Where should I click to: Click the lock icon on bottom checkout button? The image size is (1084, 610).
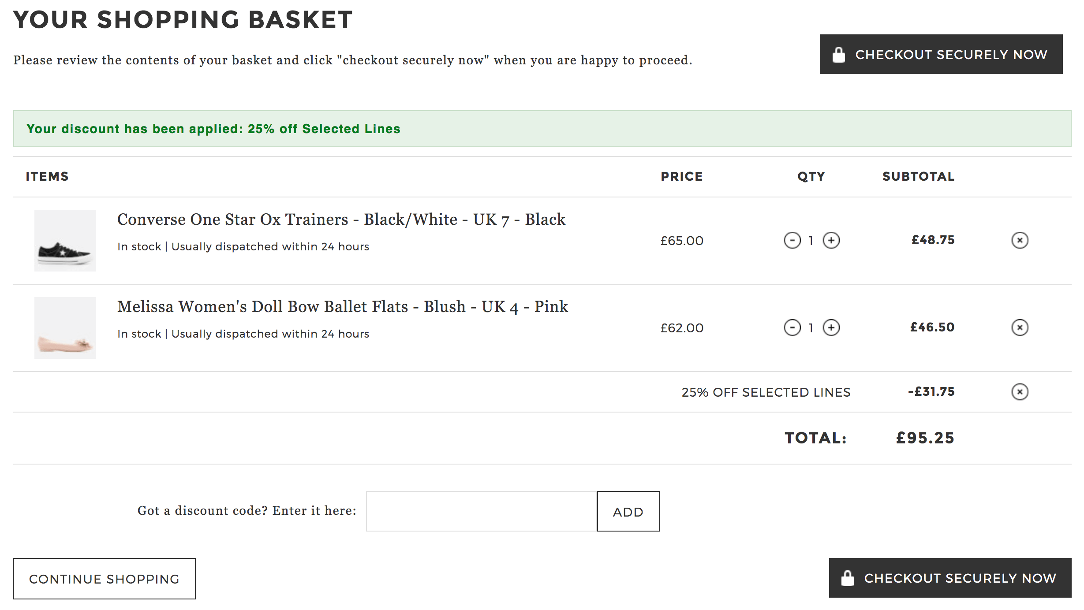coord(848,578)
